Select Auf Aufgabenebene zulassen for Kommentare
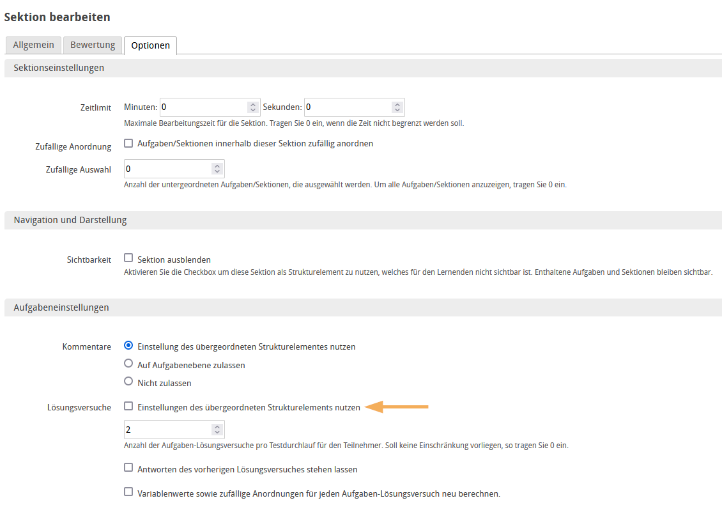Image resolution: width=722 pixels, height=528 pixels. click(128, 364)
